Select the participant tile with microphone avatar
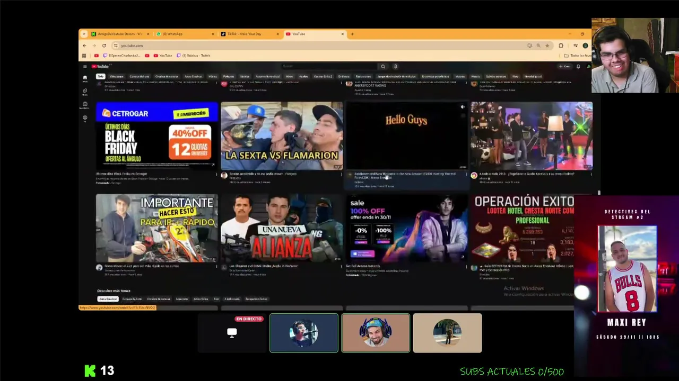679x381 pixels. click(x=304, y=333)
